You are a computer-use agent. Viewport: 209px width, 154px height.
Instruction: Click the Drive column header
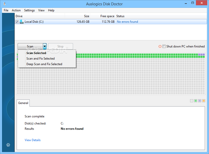(x=40, y=16)
